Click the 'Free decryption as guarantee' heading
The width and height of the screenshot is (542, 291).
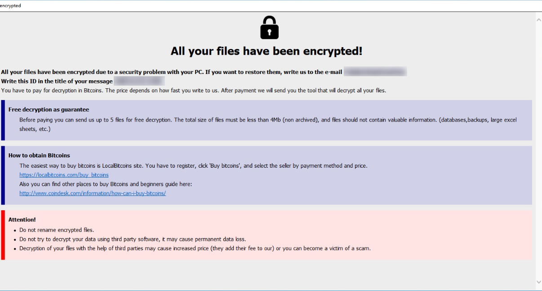point(49,109)
